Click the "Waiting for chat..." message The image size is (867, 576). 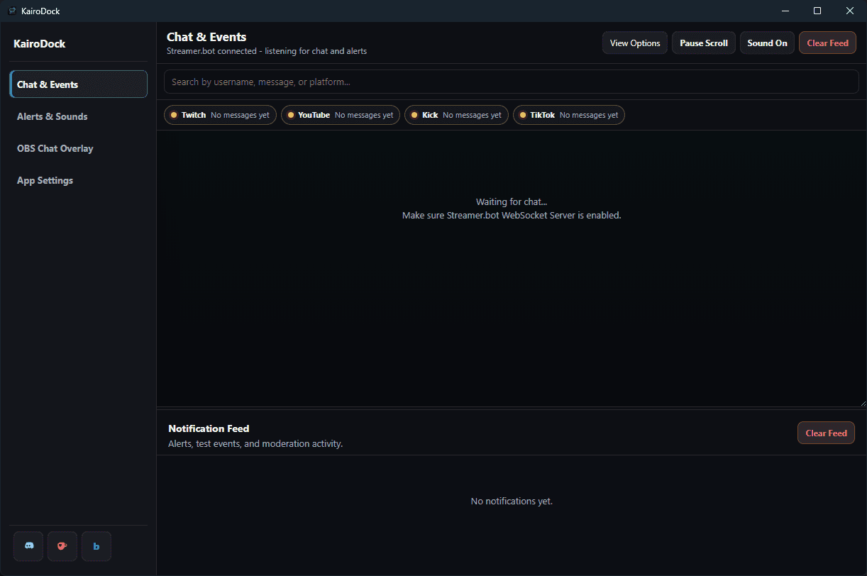[x=512, y=202]
